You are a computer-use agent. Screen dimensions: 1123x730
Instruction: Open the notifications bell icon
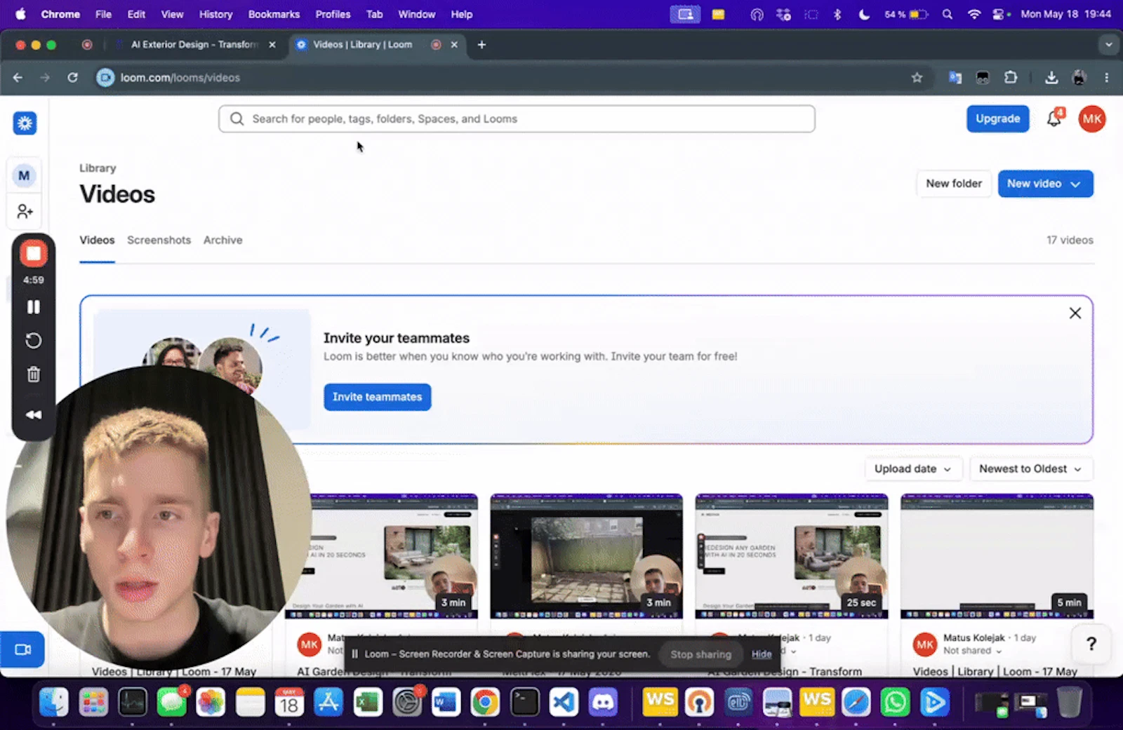coord(1054,119)
